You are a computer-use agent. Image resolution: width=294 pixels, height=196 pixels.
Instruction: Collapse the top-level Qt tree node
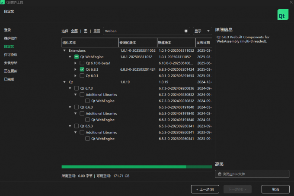[x=64, y=82]
